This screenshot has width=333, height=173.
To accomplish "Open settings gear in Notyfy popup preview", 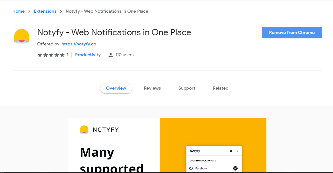I will click(231, 151).
